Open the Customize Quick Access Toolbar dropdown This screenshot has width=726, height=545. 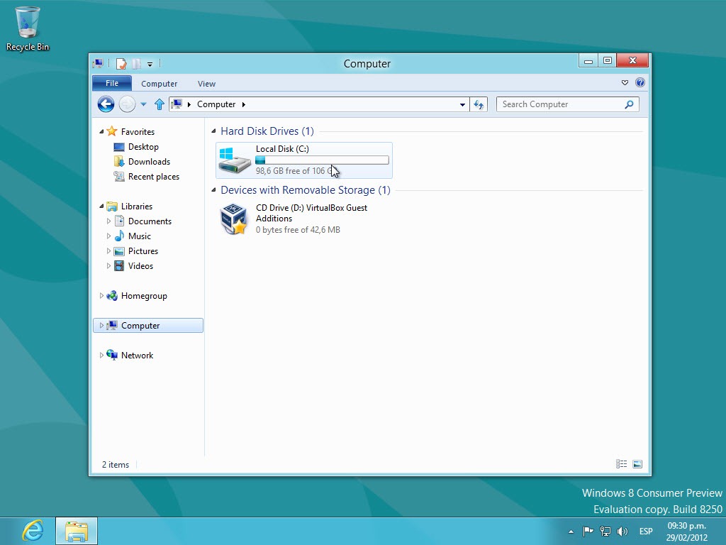click(x=150, y=64)
